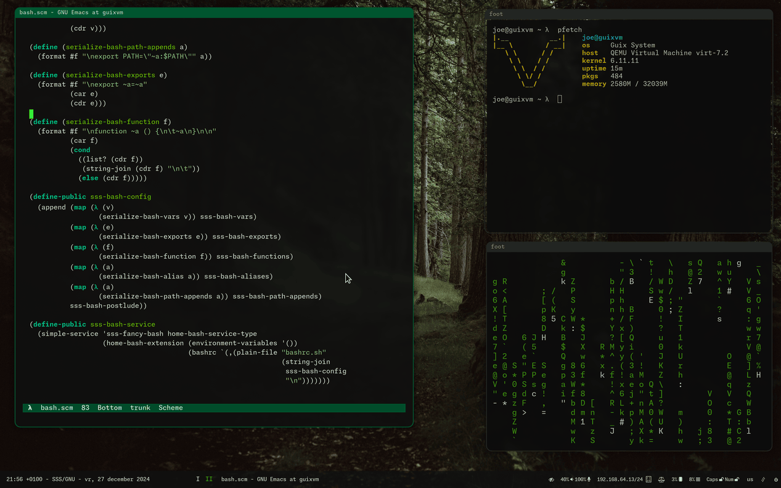Toggle the microphone at 100%
This screenshot has width=781, height=488.
pyautogui.click(x=582, y=479)
